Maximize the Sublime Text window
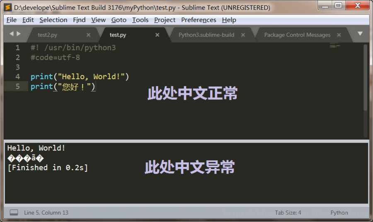Image resolution: width=373 pixels, height=222 pixels. click(x=339, y=5)
